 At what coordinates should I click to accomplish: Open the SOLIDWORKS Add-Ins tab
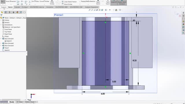[37, 7]
